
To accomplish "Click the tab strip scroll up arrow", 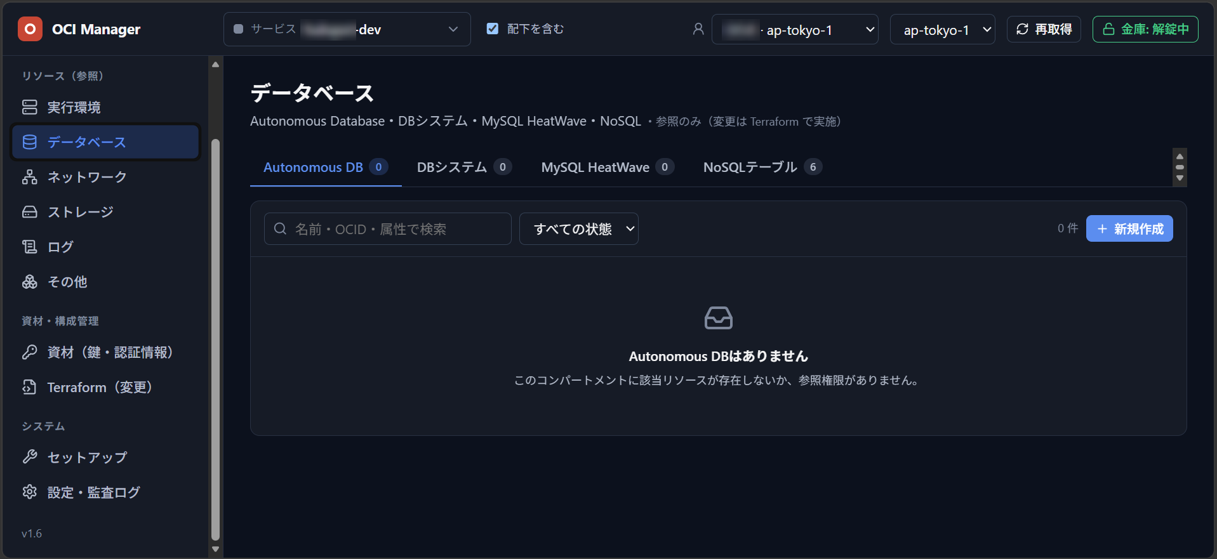I will (x=1180, y=156).
